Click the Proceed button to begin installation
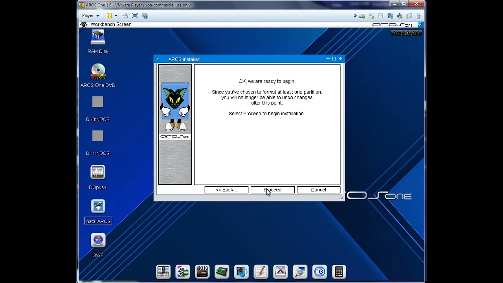This screenshot has width=503, height=283. click(272, 190)
